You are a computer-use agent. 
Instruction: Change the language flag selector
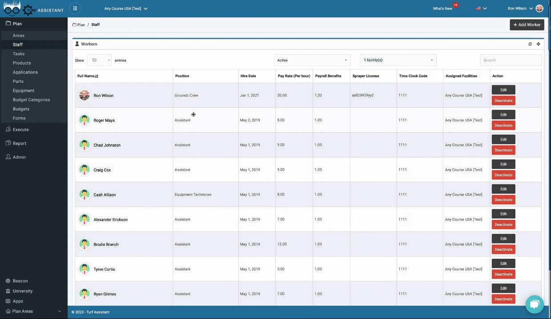coord(481,8)
